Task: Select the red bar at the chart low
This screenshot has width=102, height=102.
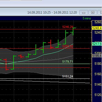Action: pos(6,65)
